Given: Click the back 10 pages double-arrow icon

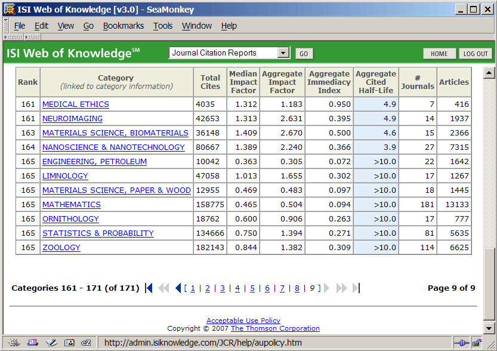Looking at the screenshot, I should pyautogui.click(x=163, y=288).
